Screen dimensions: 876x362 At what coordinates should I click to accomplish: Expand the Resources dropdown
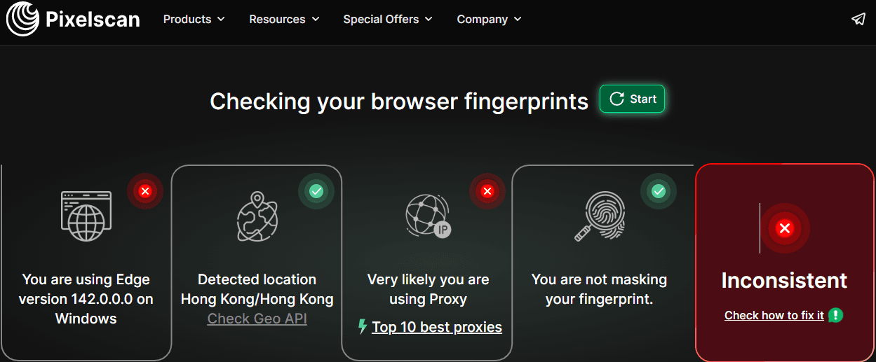[x=284, y=20]
